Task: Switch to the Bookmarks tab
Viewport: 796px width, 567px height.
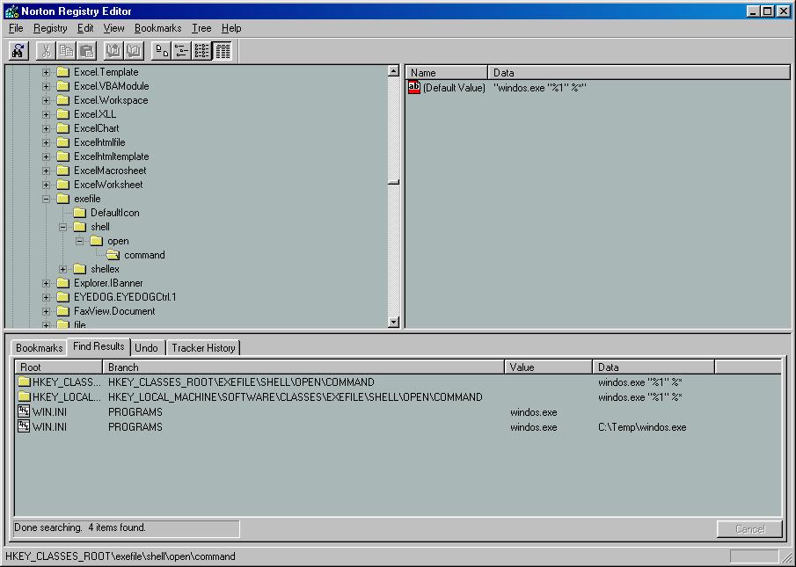Action: 39,348
